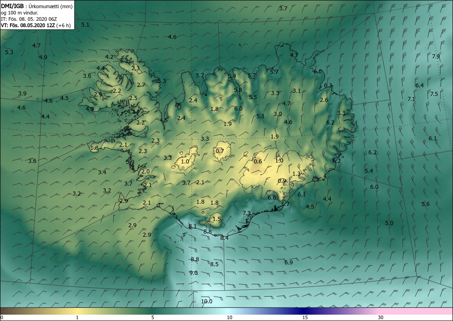
Task: Click the '10.0' value at the map bottom
Action: [x=207, y=302]
